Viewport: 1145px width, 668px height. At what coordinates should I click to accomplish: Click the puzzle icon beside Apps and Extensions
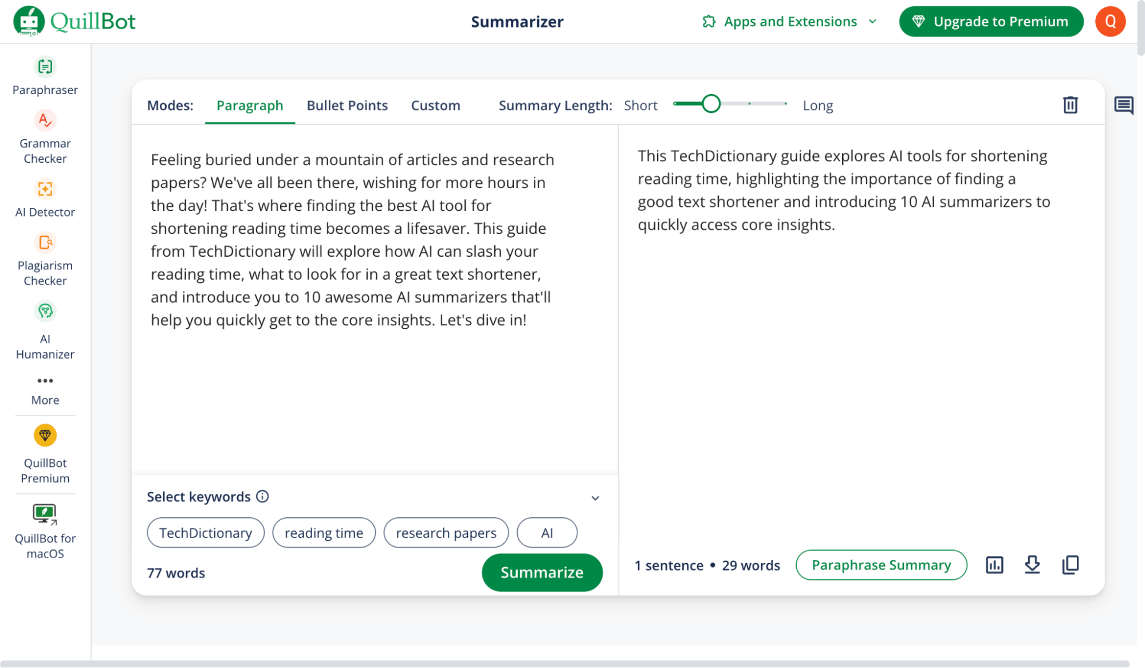(x=709, y=22)
